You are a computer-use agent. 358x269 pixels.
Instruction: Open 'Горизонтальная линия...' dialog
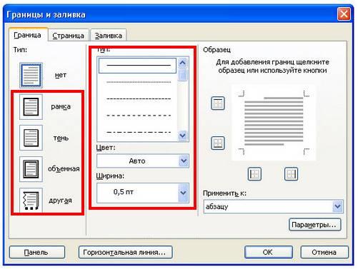point(125,252)
